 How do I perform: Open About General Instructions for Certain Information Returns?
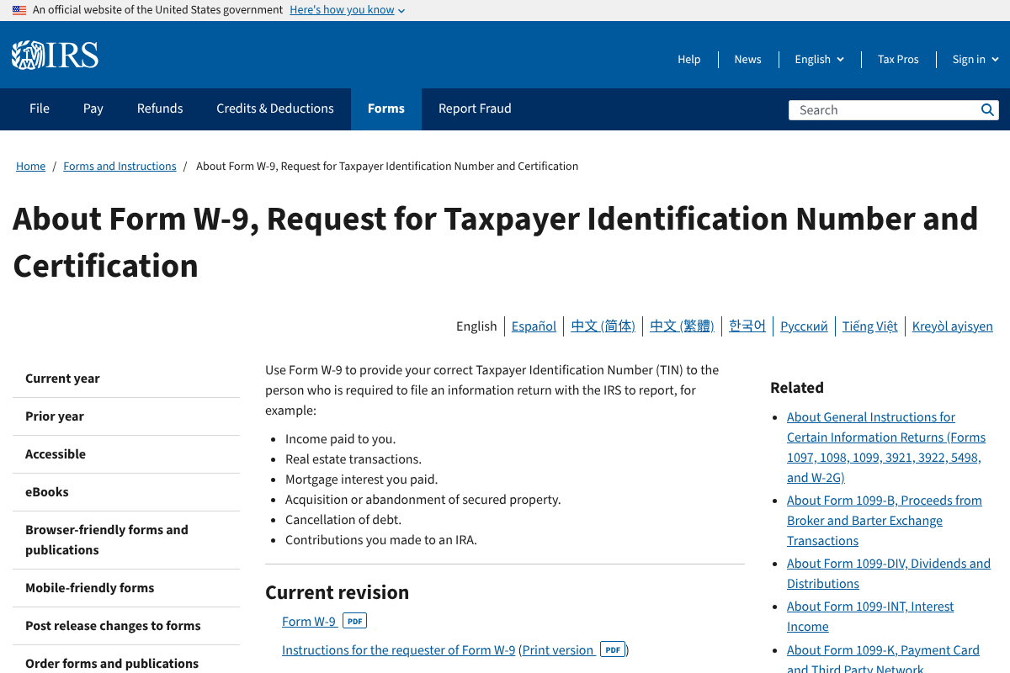886,448
